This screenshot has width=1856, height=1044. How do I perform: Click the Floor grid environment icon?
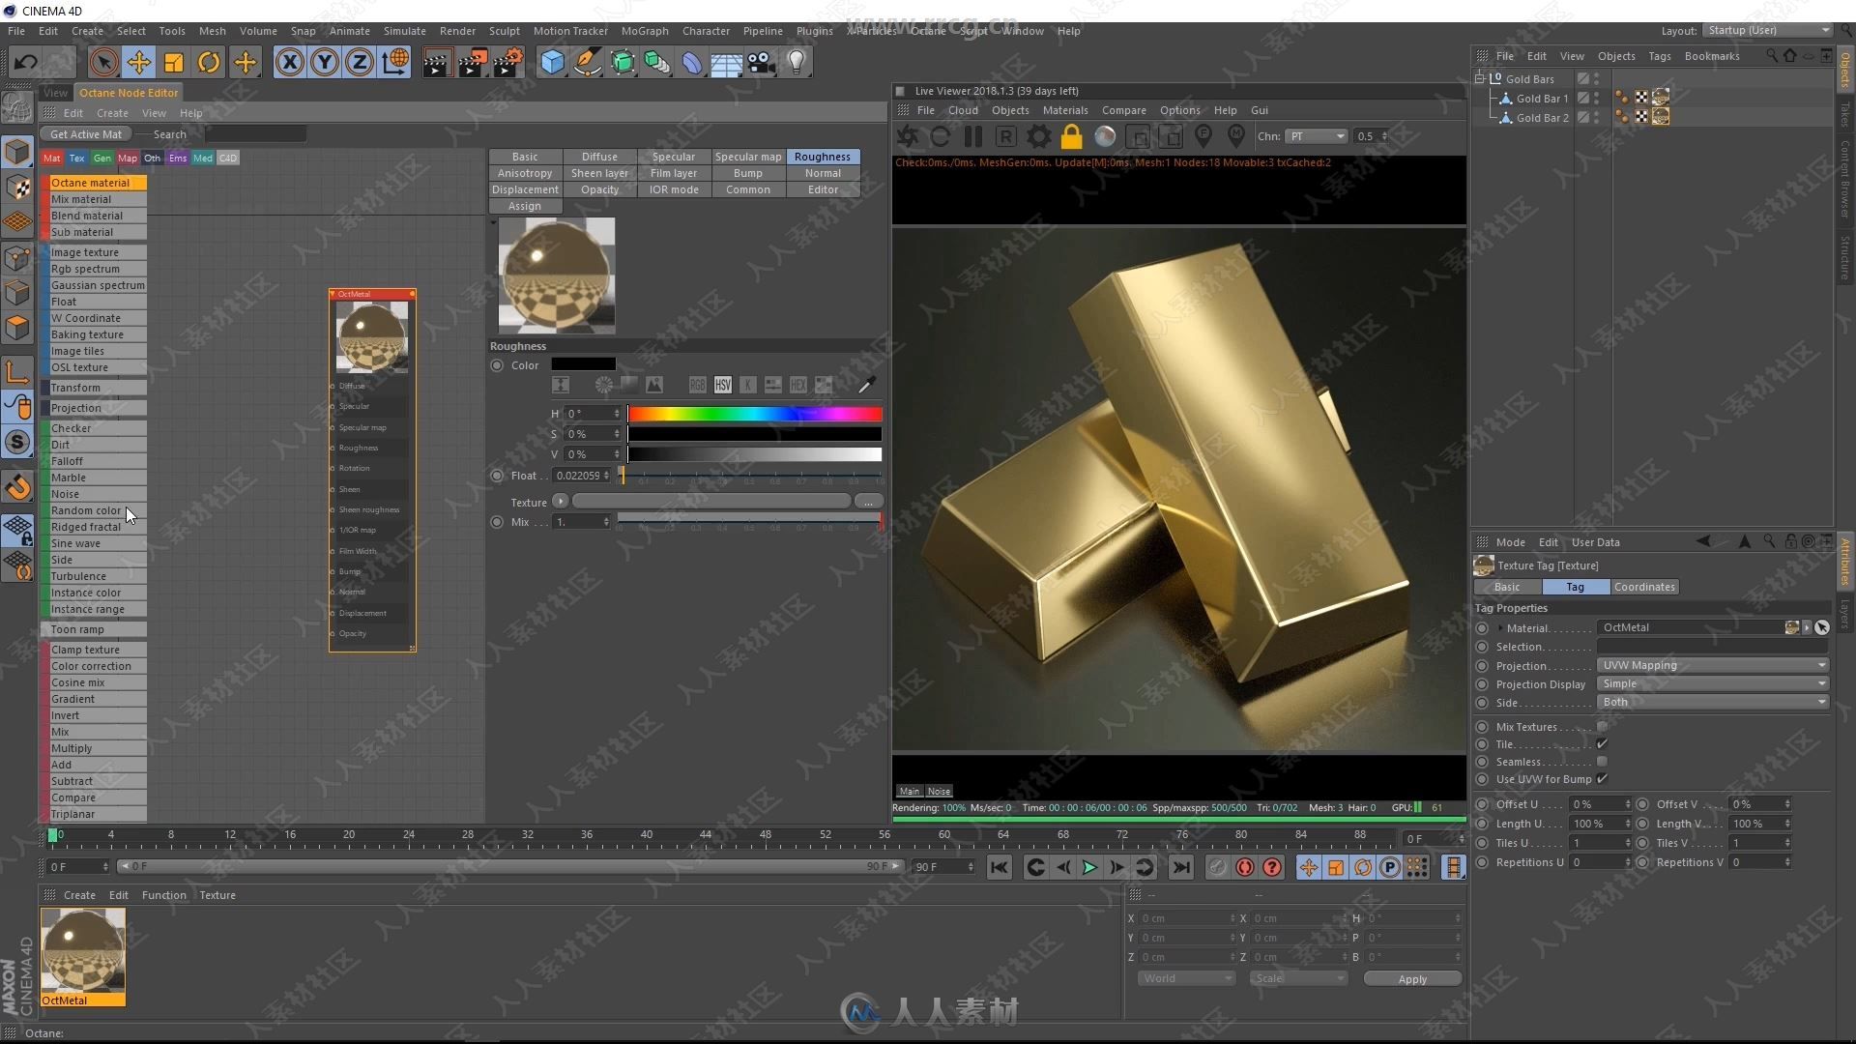point(726,63)
